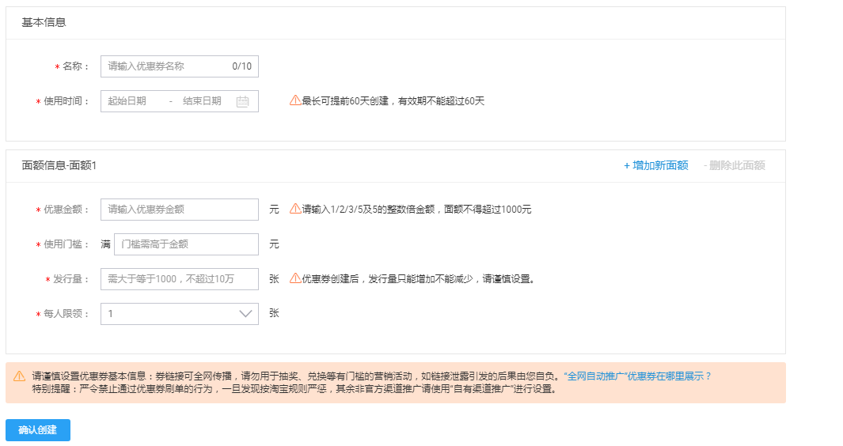The width and height of the screenshot is (843, 446).
Task: Focus the 发行量 quantity input
Action: [x=179, y=279]
